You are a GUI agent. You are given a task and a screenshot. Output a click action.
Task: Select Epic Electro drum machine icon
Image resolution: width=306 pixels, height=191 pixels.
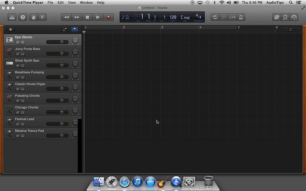tap(10, 40)
